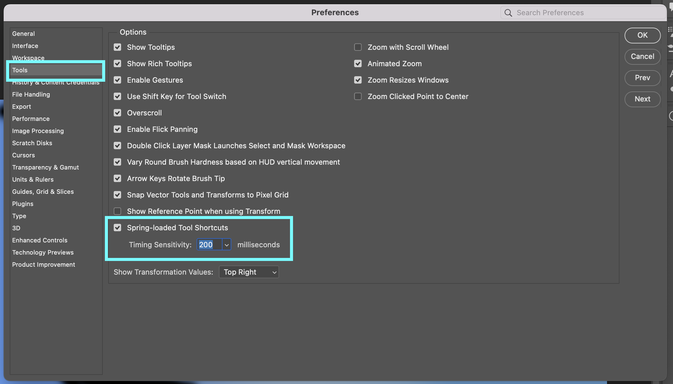Disable Show Reference Point when using Transform
This screenshot has height=384, width=673.
117,211
